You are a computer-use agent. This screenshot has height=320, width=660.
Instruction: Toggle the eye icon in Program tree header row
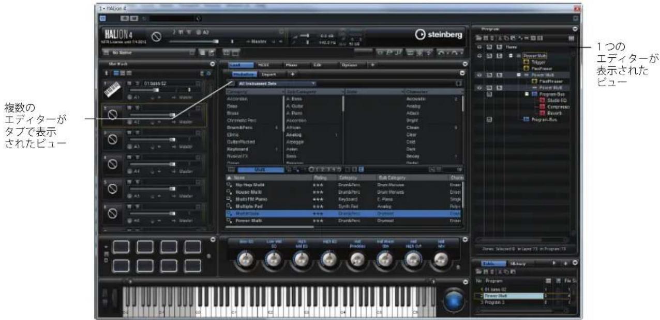point(479,46)
